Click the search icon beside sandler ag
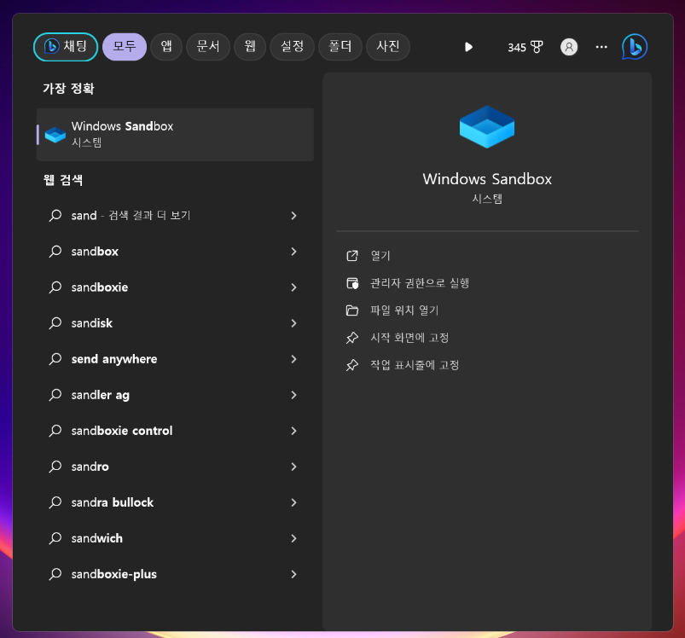 pos(55,395)
